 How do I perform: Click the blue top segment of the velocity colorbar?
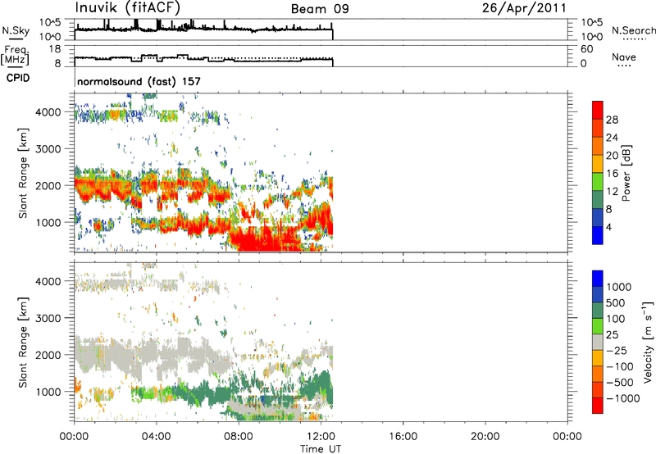coord(598,279)
